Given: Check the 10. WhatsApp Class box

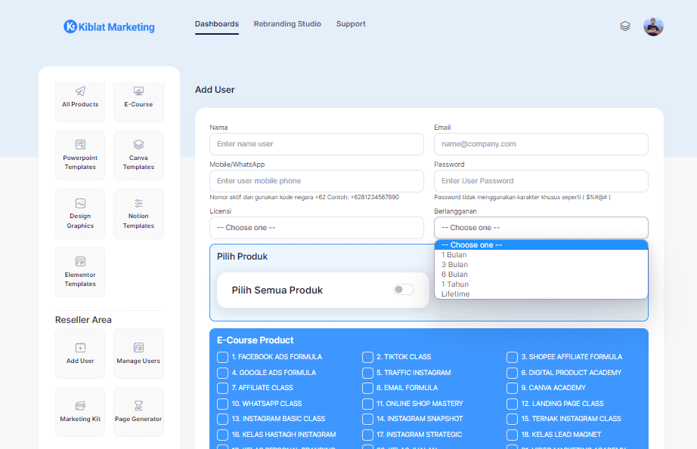Looking at the screenshot, I should (223, 404).
